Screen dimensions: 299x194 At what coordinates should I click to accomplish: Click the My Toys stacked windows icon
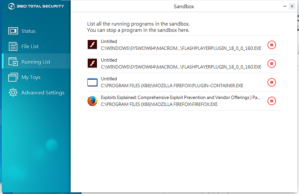(x=13, y=77)
